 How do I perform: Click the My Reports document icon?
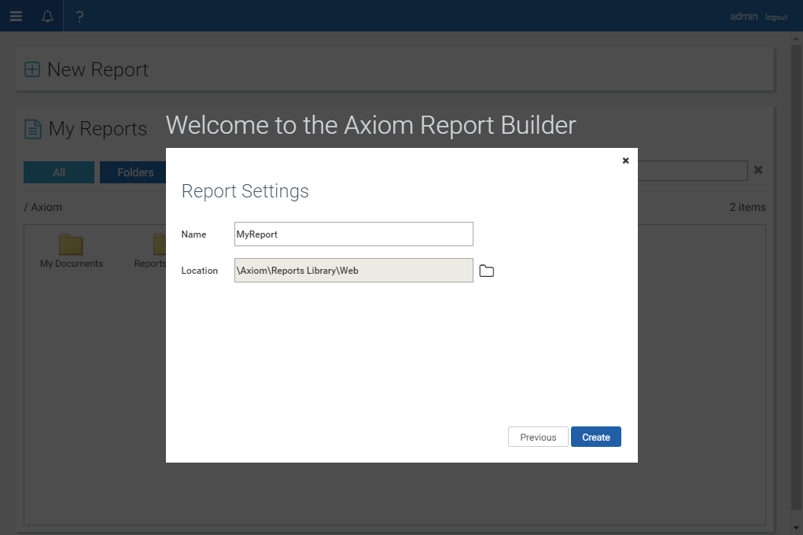click(x=33, y=128)
